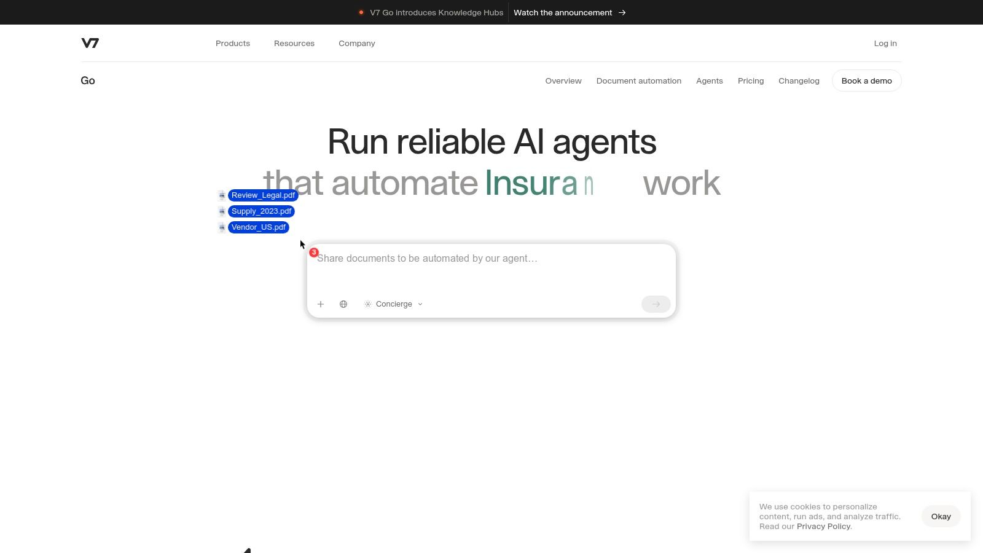Open the Changelog page

(x=799, y=81)
